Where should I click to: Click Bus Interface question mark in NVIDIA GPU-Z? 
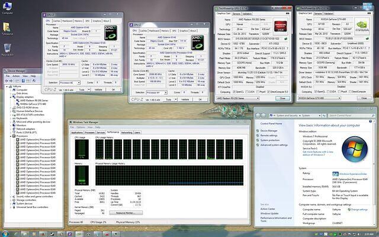[x=369, y=48]
